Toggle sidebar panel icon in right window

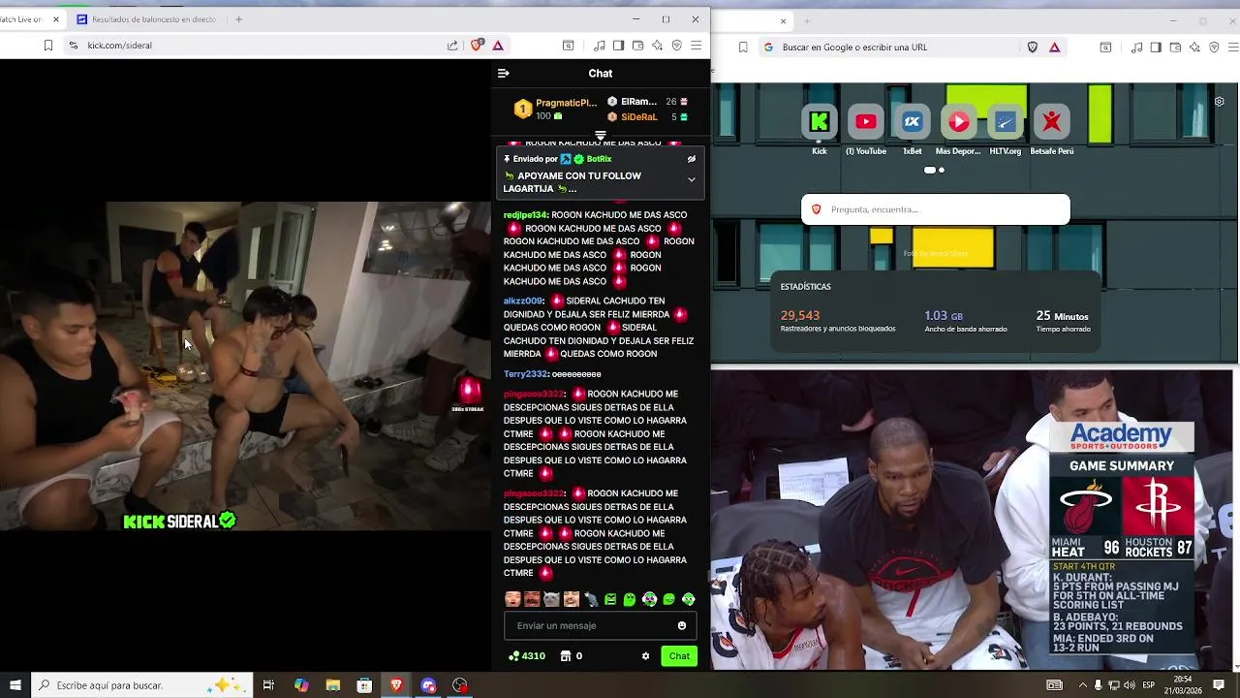1156,48
